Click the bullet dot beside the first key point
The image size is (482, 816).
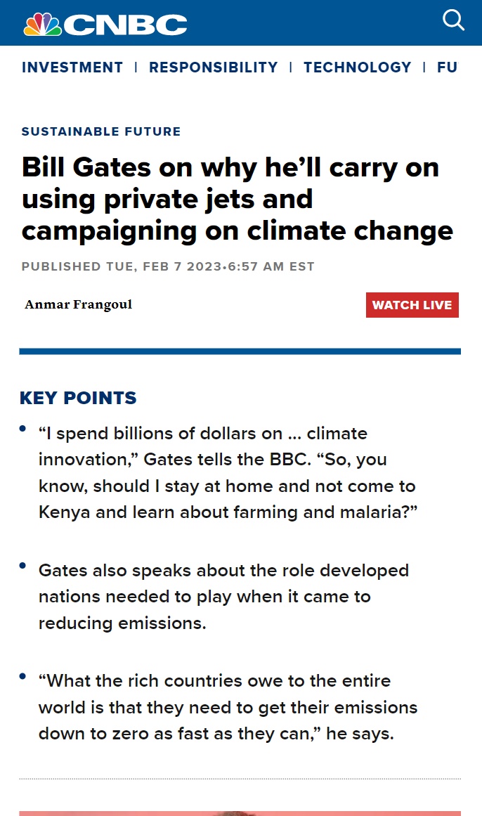23,428
